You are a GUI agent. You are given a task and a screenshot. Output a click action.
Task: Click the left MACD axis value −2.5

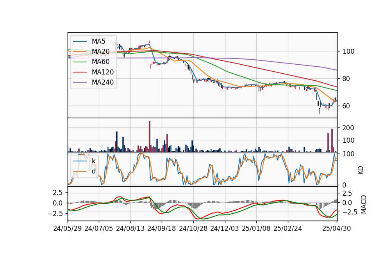coord(55,214)
